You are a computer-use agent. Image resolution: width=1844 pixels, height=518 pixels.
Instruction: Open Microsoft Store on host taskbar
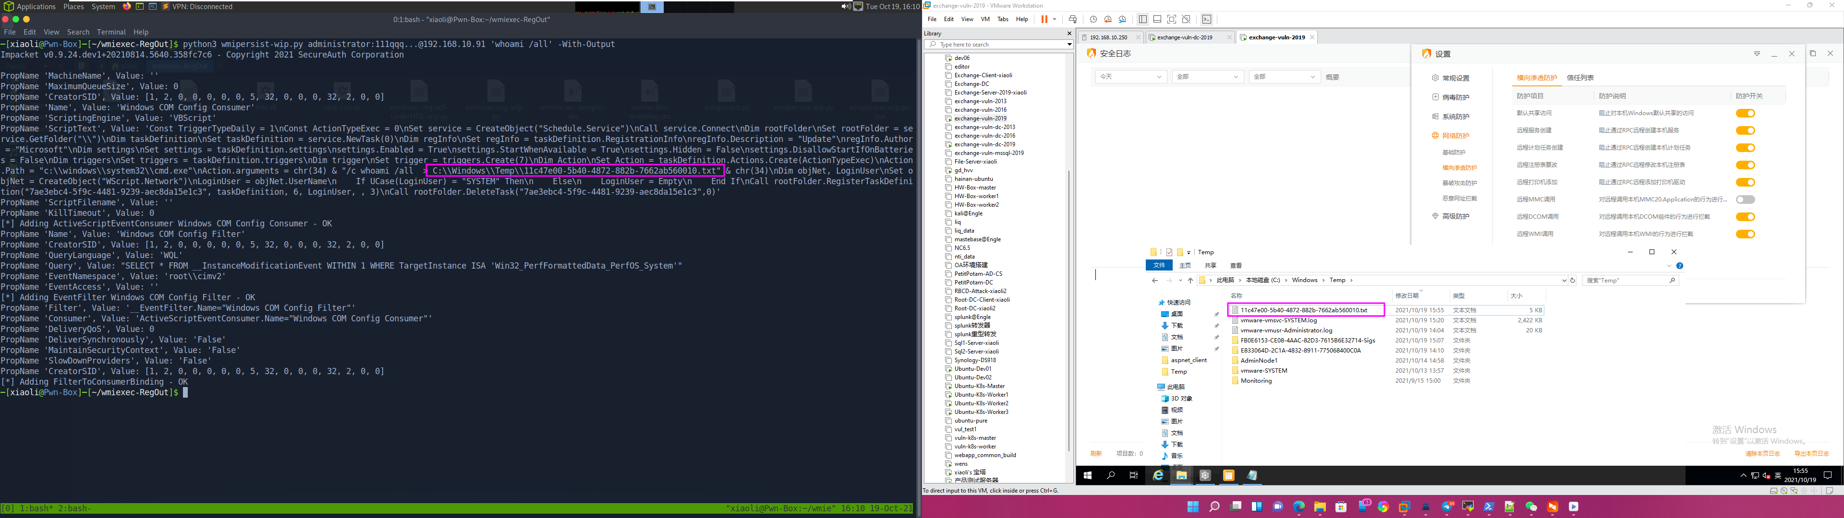coord(1341,506)
